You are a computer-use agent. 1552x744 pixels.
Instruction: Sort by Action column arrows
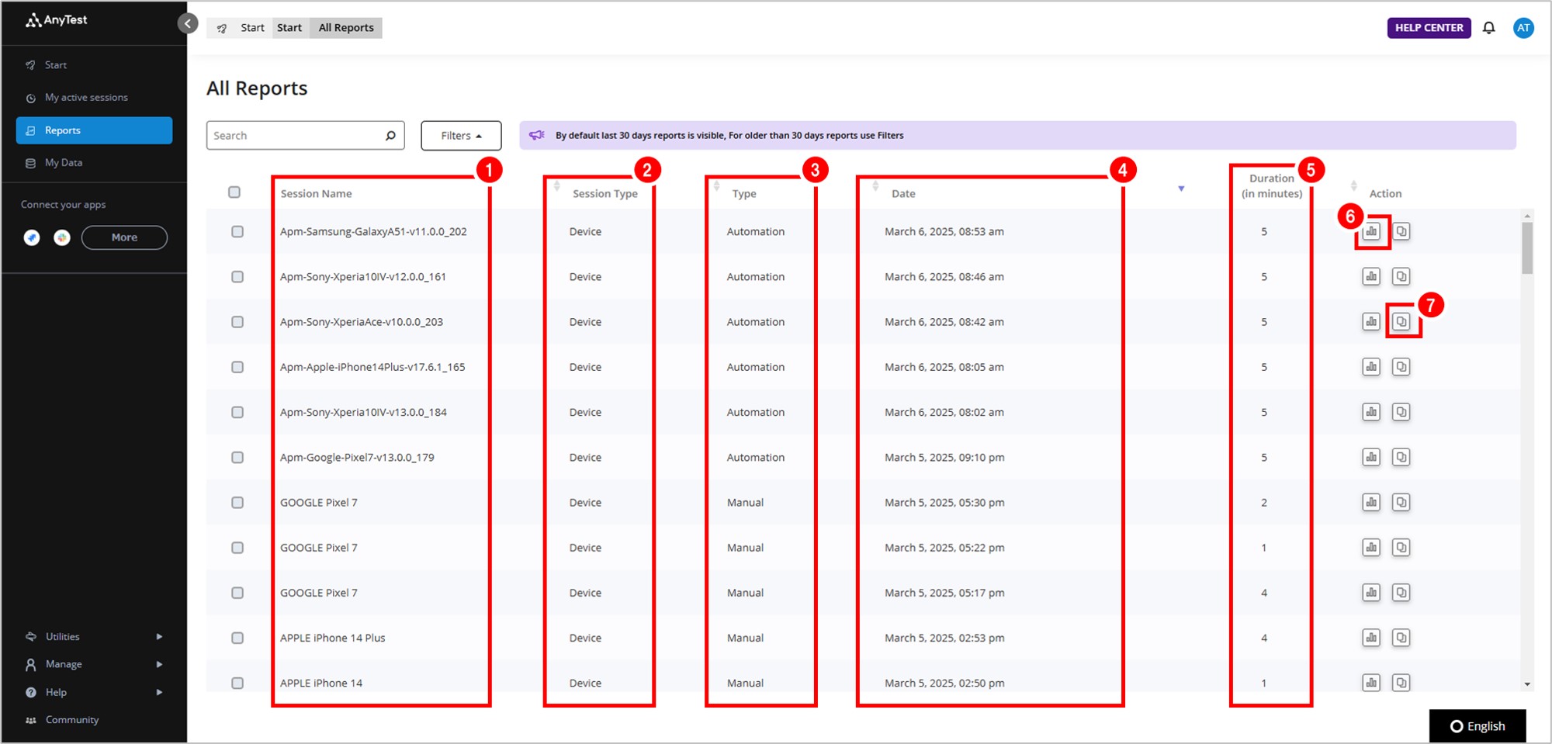(x=1353, y=186)
